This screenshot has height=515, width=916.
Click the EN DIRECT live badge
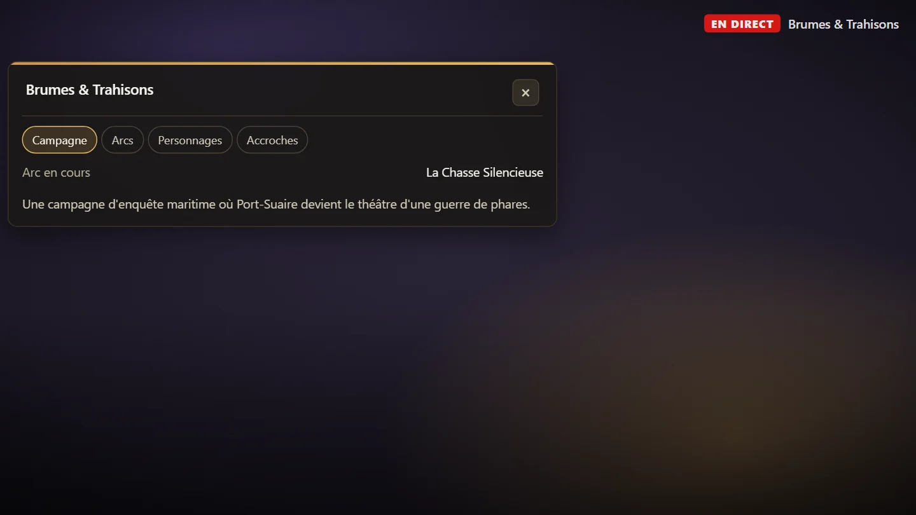(x=742, y=24)
